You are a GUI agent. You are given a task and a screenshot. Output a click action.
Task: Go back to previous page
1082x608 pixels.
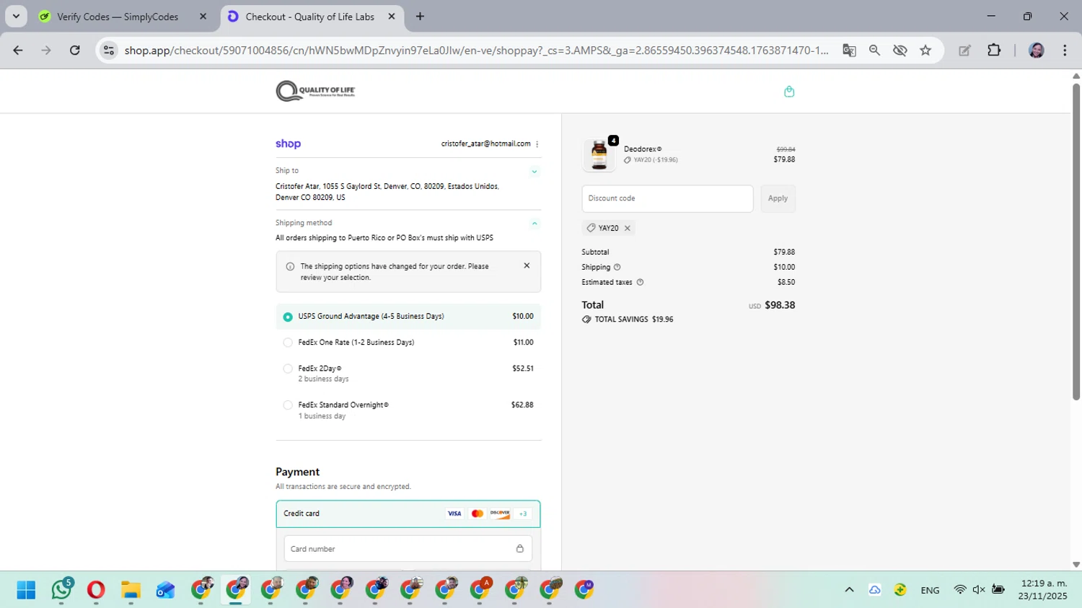coord(18,50)
